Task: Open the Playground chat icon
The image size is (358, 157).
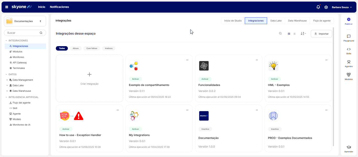Action: click(x=349, y=36)
